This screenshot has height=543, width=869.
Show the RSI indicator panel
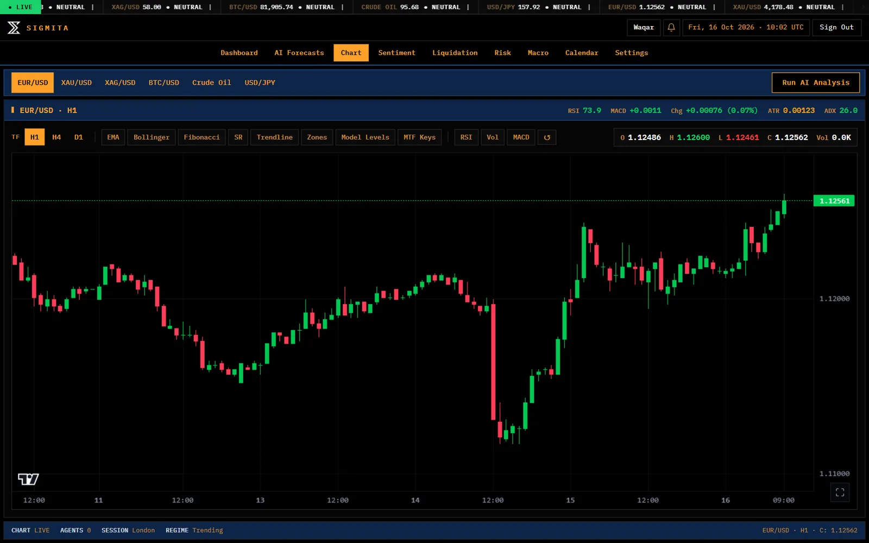(466, 137)
